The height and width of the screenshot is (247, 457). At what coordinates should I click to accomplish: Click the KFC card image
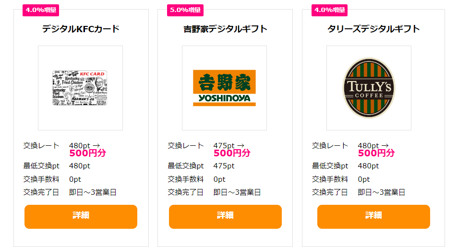tap(80, 88)
